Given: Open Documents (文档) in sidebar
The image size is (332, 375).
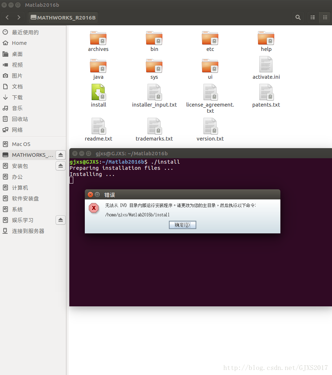Looking at the screenshot, I should (x=33, y=87).
